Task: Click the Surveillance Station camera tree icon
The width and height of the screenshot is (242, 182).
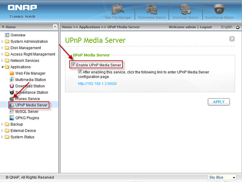Action: click(x=12, y=92)
